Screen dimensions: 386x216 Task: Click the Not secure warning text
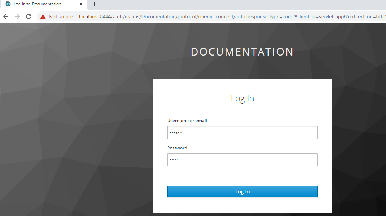tap(60, 16)
